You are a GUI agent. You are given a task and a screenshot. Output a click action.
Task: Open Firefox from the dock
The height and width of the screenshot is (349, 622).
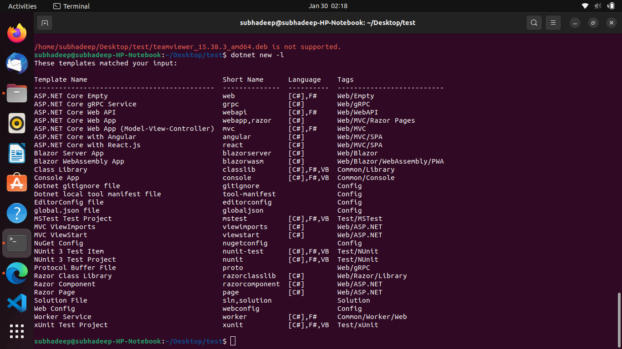17,33
